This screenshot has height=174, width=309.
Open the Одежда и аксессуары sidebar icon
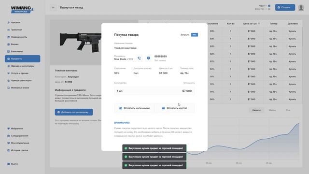(x=9, y=66)
